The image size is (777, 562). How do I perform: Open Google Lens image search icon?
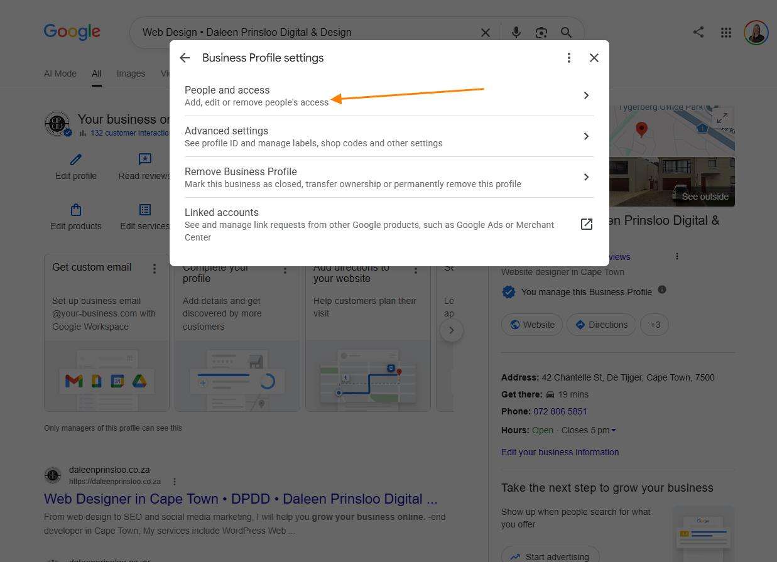(541, 33)
